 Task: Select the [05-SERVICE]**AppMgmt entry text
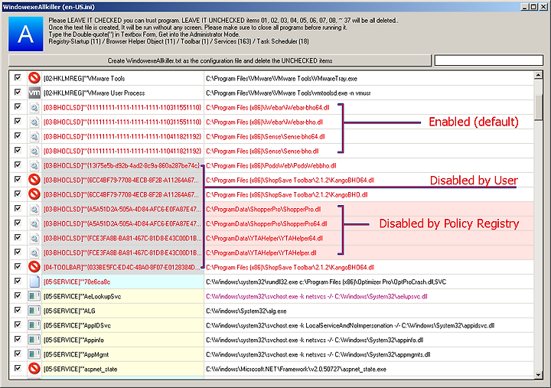77,354
